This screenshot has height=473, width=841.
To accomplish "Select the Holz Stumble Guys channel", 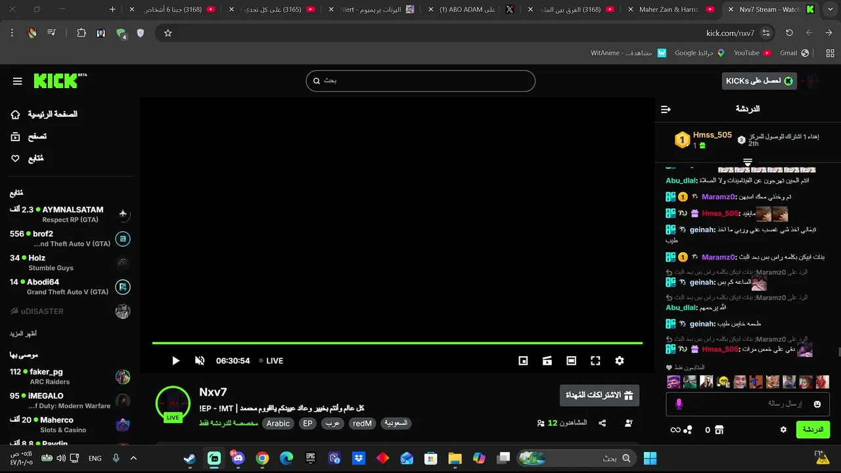I will (x=70, y=263).
